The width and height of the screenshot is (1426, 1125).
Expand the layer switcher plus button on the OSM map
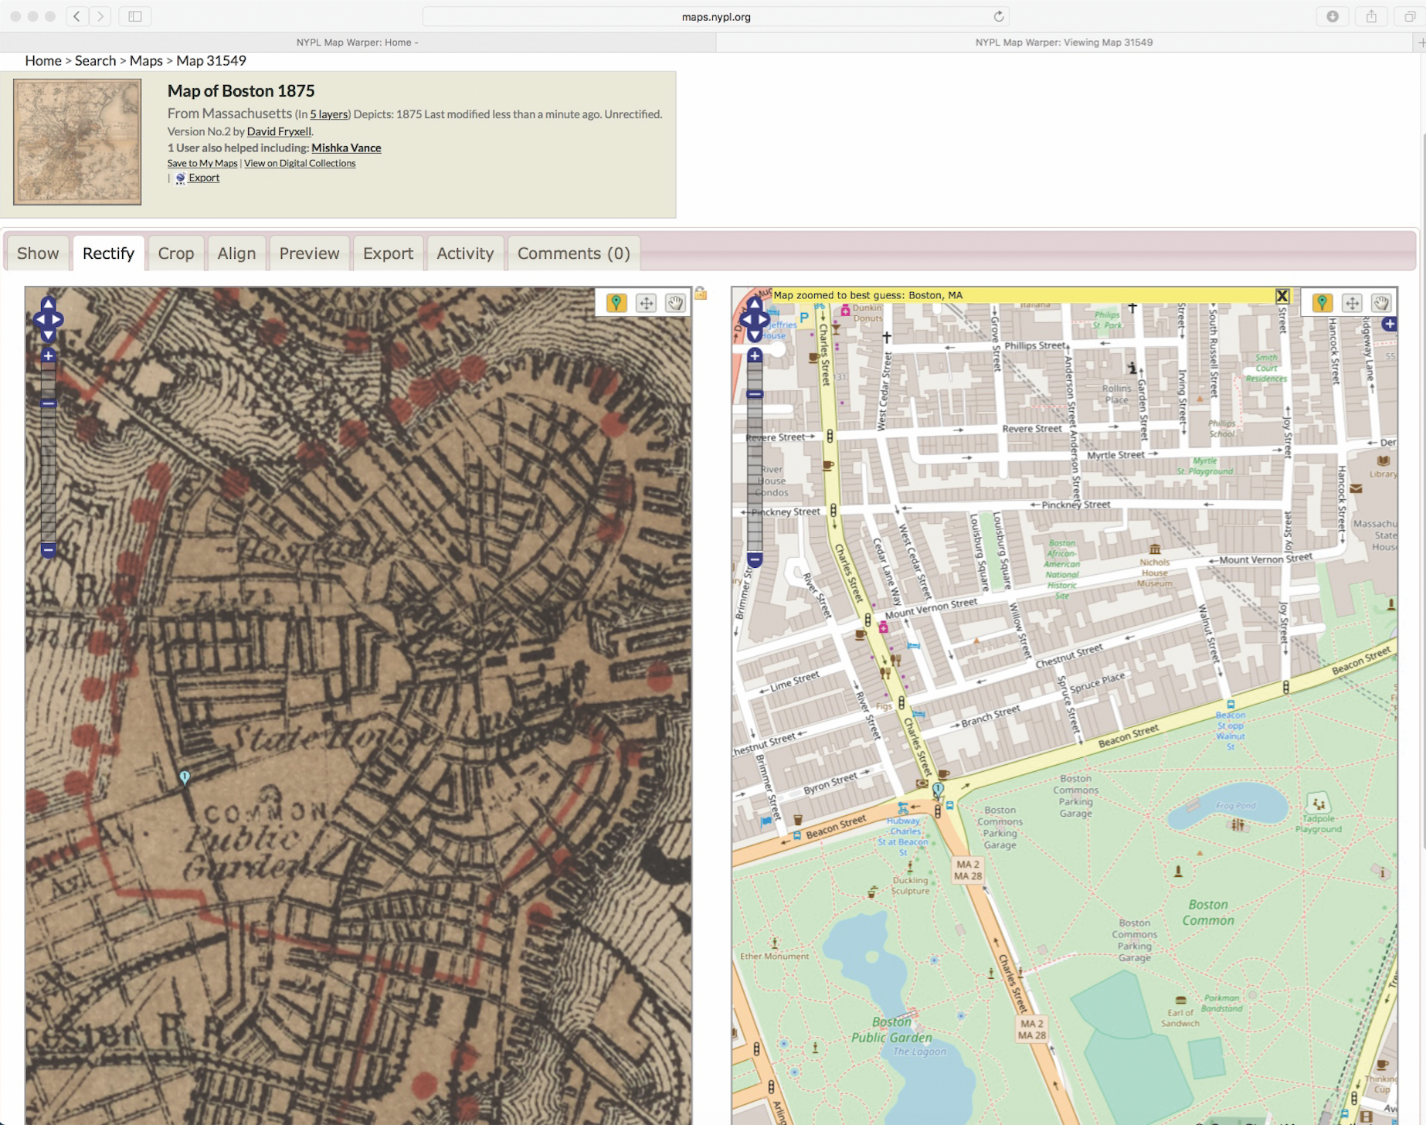coord(1388,325)
